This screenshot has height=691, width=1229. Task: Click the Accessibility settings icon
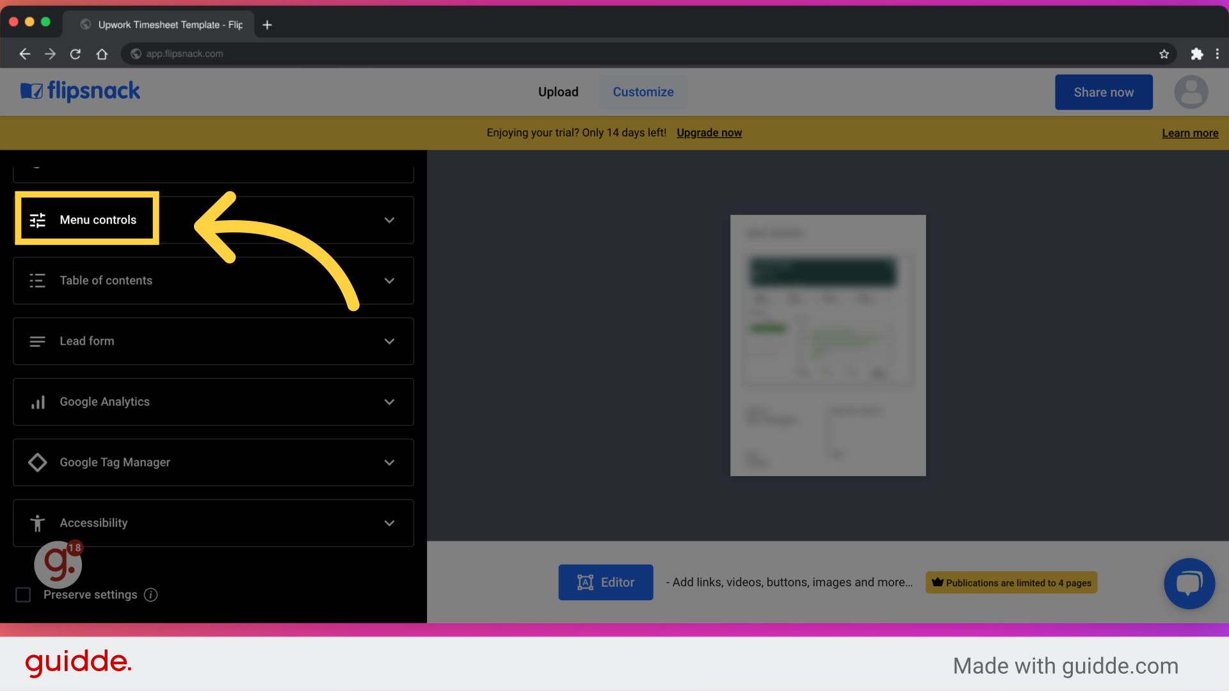[37, 522]
